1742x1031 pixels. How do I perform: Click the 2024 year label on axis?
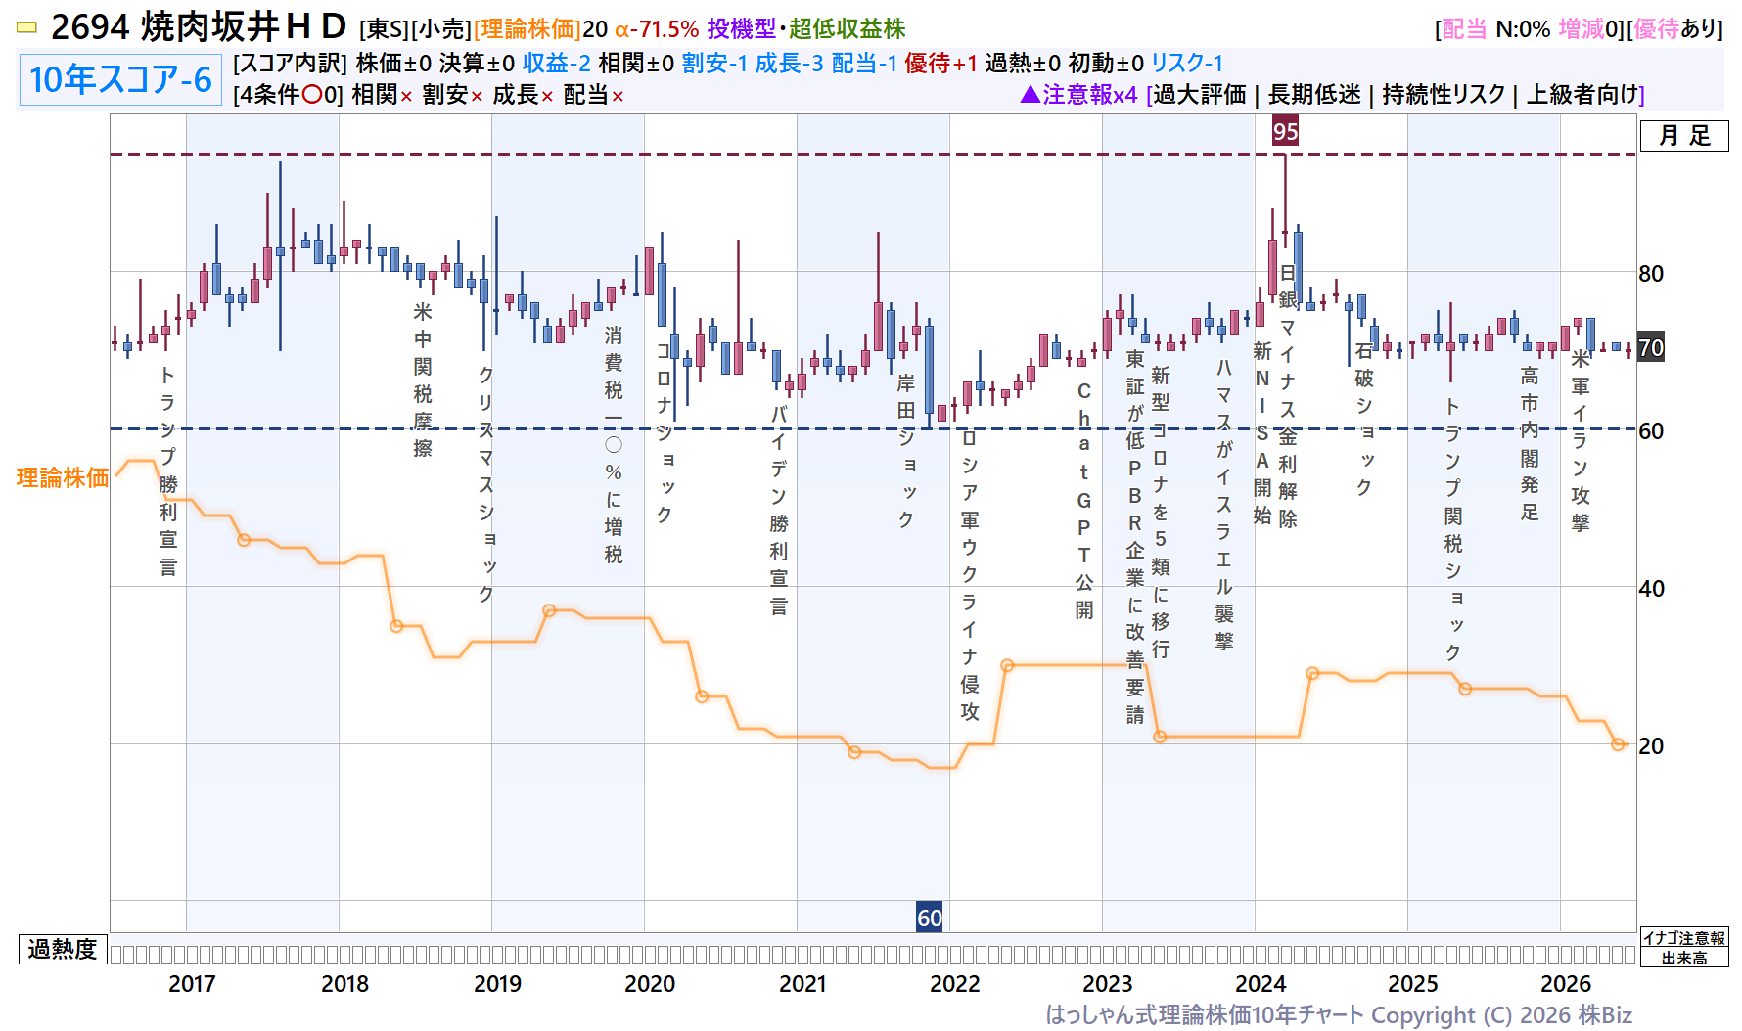[1261, 984]
